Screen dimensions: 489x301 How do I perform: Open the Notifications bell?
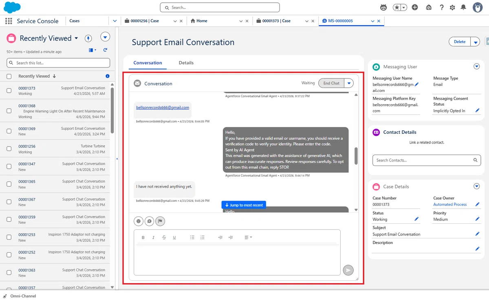point(463,7)
